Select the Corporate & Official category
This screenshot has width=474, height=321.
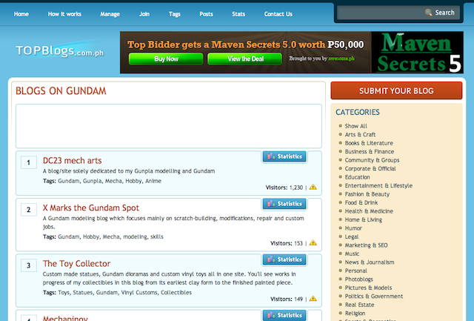(370, 168)
